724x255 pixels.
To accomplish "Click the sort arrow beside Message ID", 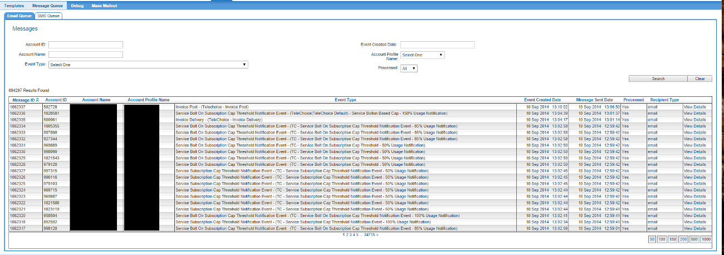I will (x=37, y=100).
